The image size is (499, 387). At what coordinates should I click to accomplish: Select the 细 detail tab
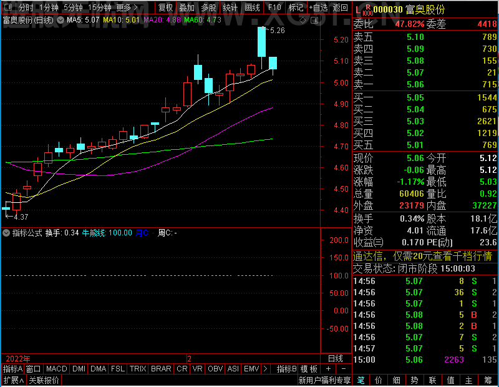(397, 380)
